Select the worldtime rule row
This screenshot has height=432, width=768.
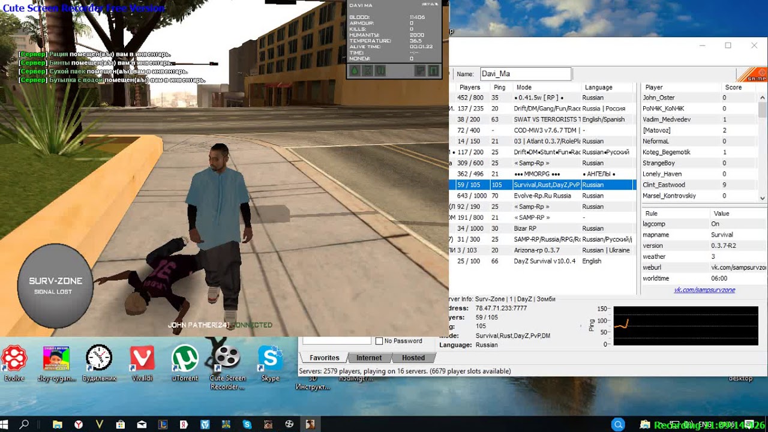tap(704, 278)
